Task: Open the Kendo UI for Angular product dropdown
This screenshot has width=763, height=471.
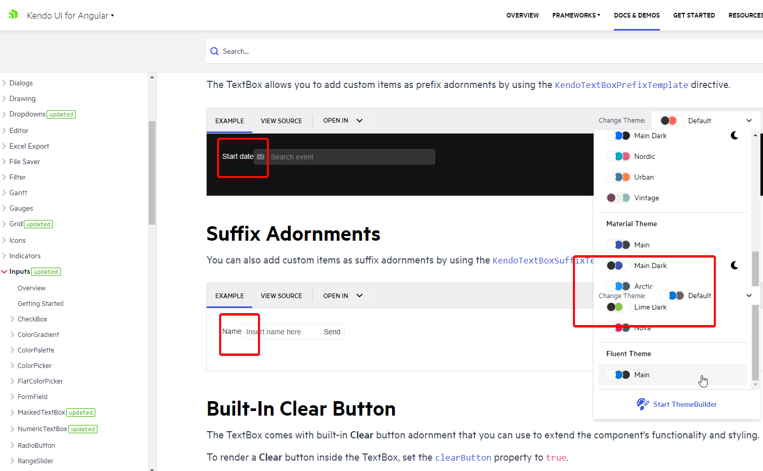Action: coord(70,16)
